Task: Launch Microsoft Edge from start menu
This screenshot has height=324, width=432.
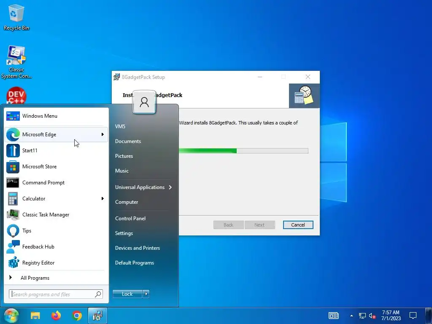Action: [56, 135]
